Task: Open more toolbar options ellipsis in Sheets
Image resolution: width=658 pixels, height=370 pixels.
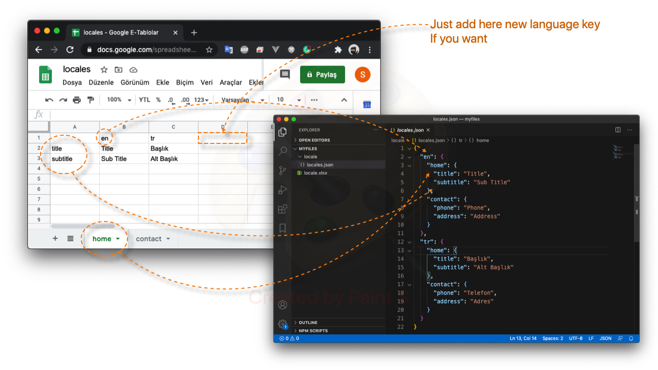Action: [315, 100]
